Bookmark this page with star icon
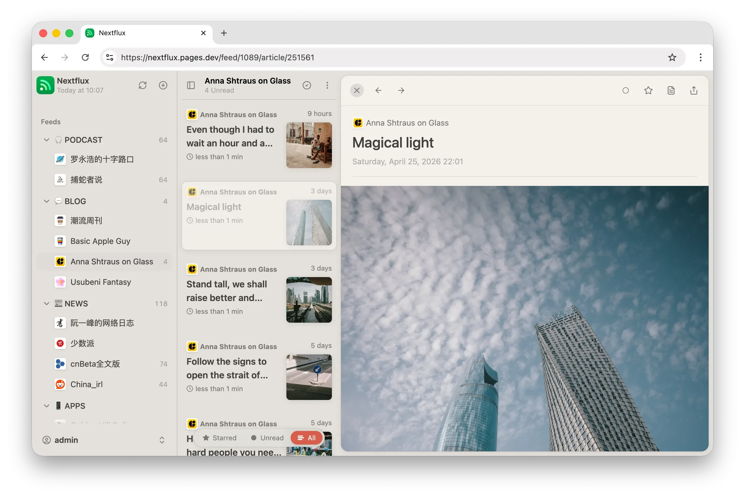This screenshot has width=745, height=498. [x=672, y=57]
